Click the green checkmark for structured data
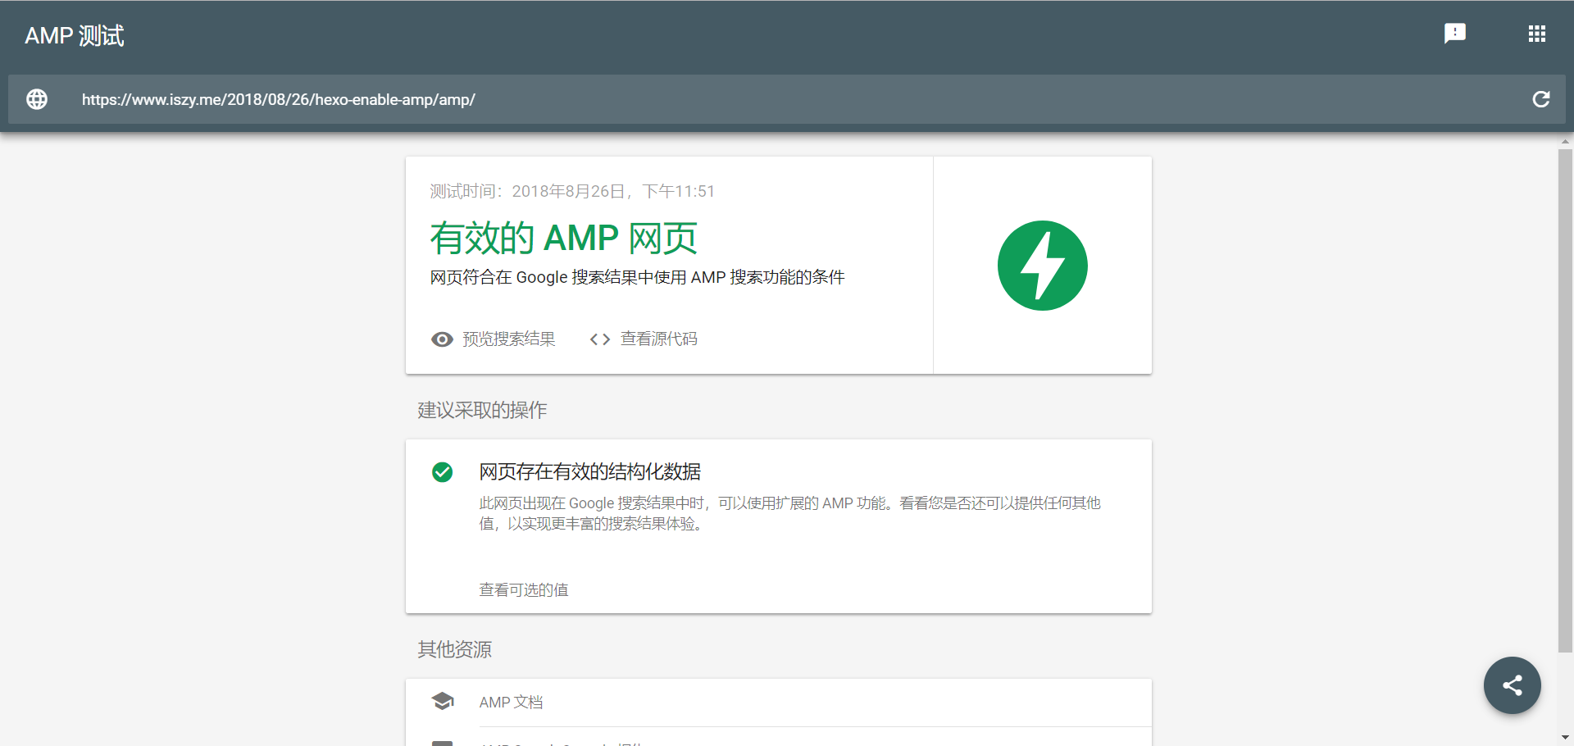1574x746 pixels. 442,472
